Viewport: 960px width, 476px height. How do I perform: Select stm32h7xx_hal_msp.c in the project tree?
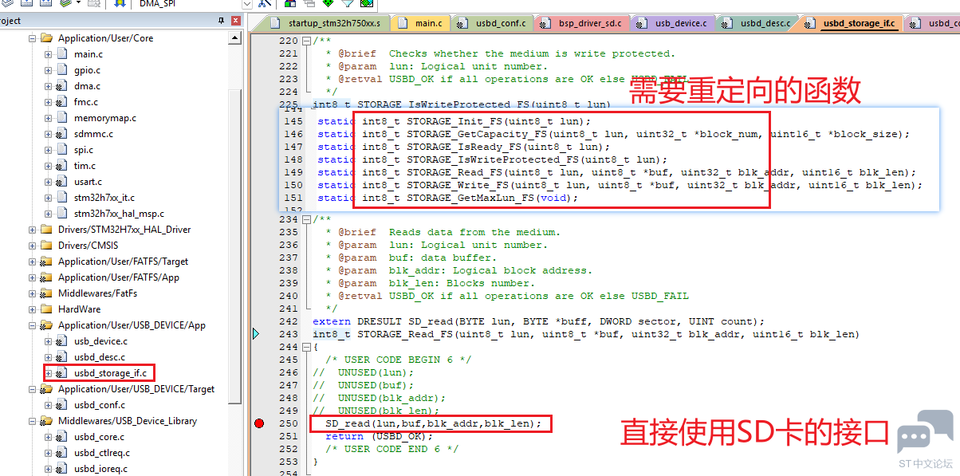tap(119, 214)
